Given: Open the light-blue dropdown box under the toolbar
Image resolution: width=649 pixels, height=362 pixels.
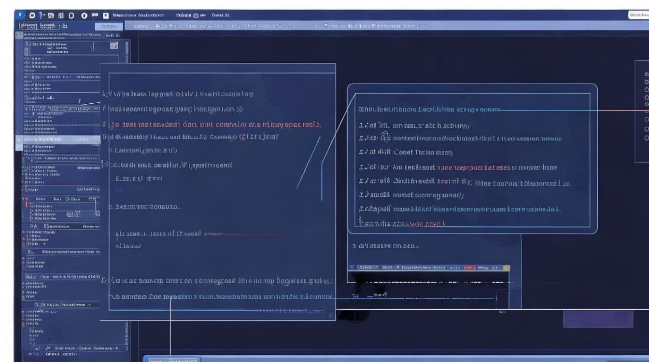Looking at the screenshot, I should pyautogui.click(x=109, y=27).
